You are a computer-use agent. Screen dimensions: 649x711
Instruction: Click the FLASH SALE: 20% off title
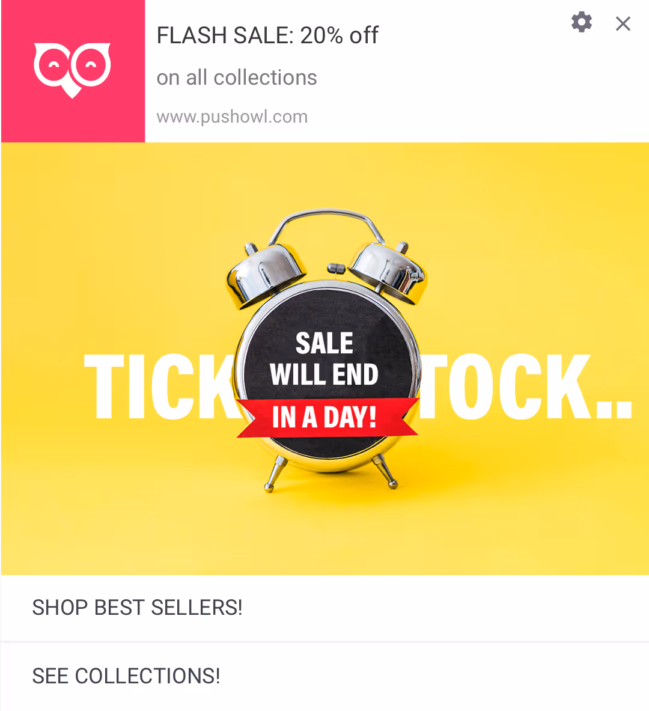click(x=267, y=35)
